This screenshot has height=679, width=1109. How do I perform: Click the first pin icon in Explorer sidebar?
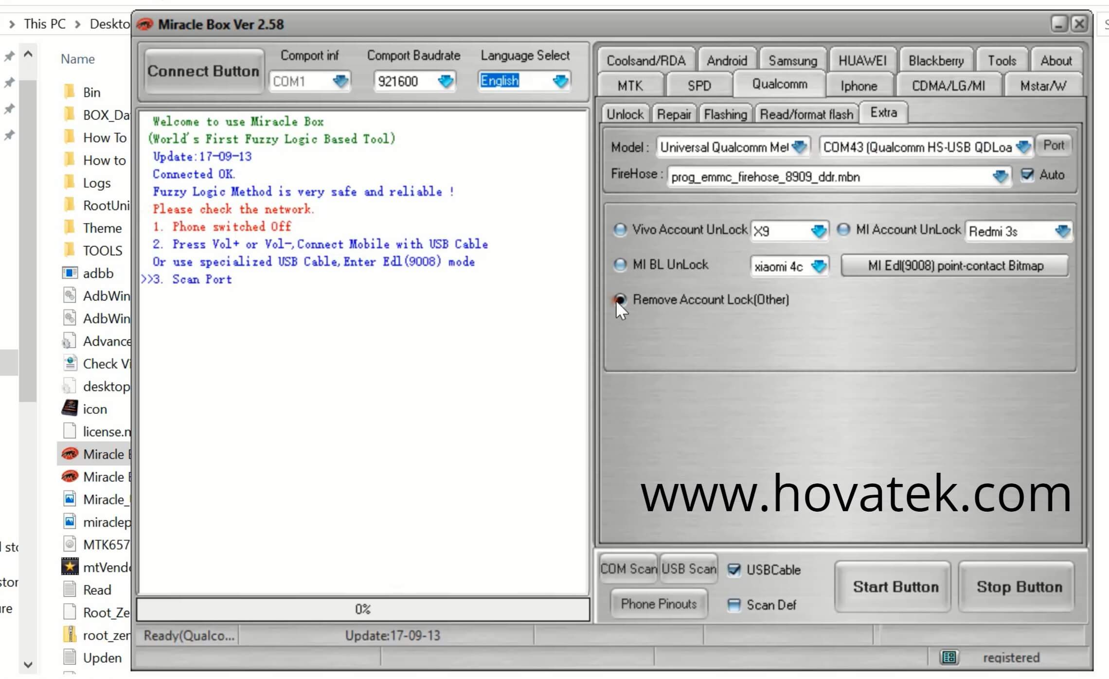click(9, 56)
